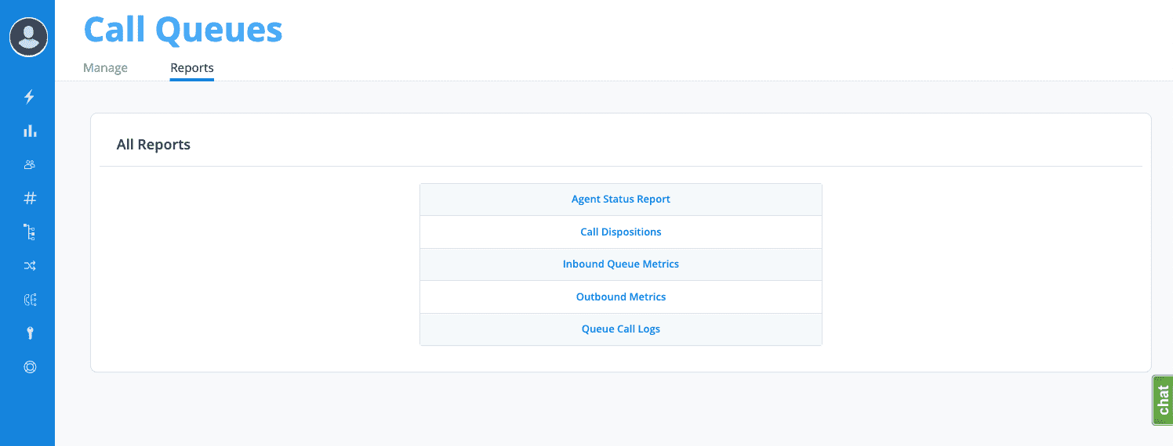The height and width of the screenshot is (446, 1173).
Task: Open the phone call queues sidebar icon
Action: 30,300
